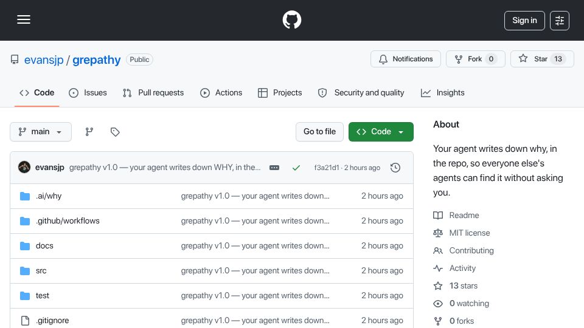
Task: View tags via tag icon
Action: [x=115, y=132]
